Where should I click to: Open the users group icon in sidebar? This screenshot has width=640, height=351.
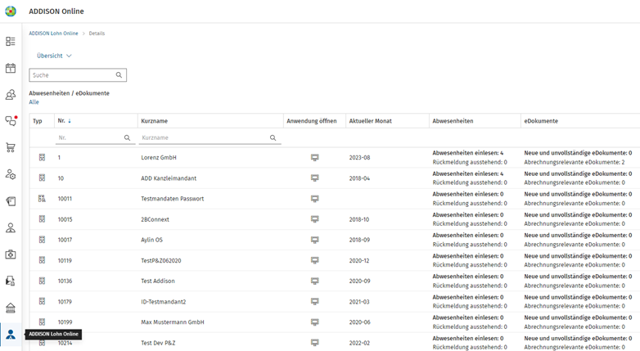click(x=11, y=95)
